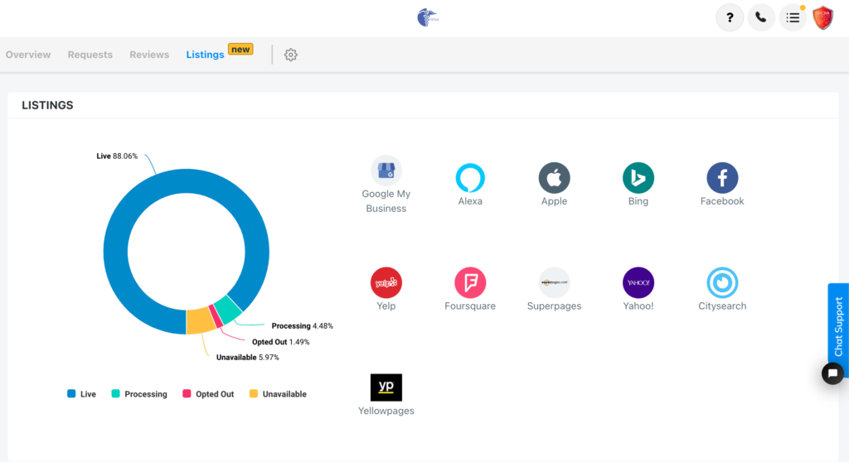Open the Bing listing icon
This screenshot has width=849, height=462.
click(x=638, y=178)
